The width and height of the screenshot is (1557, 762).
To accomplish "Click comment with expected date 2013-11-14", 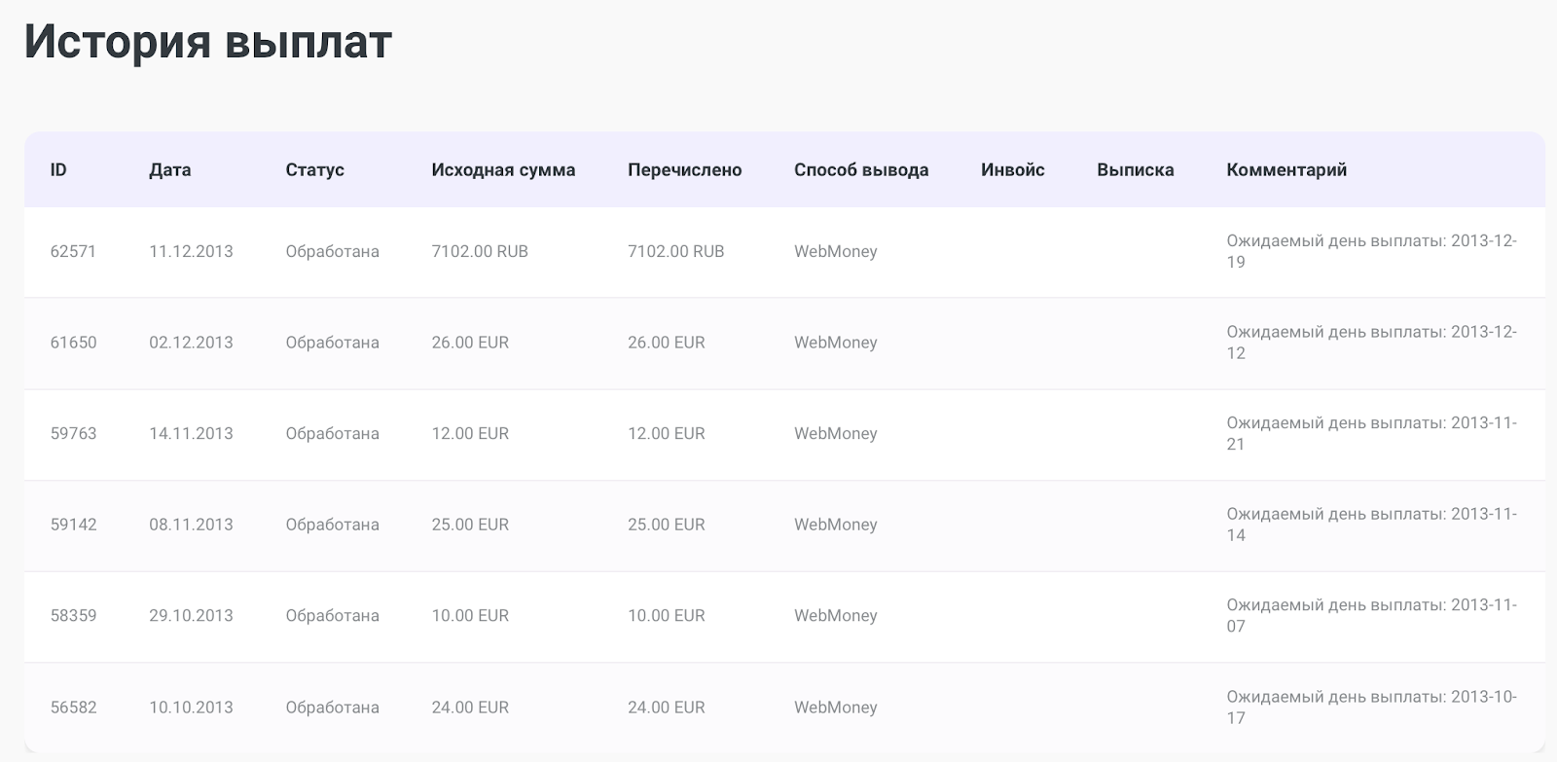I will click(1372, 525).
